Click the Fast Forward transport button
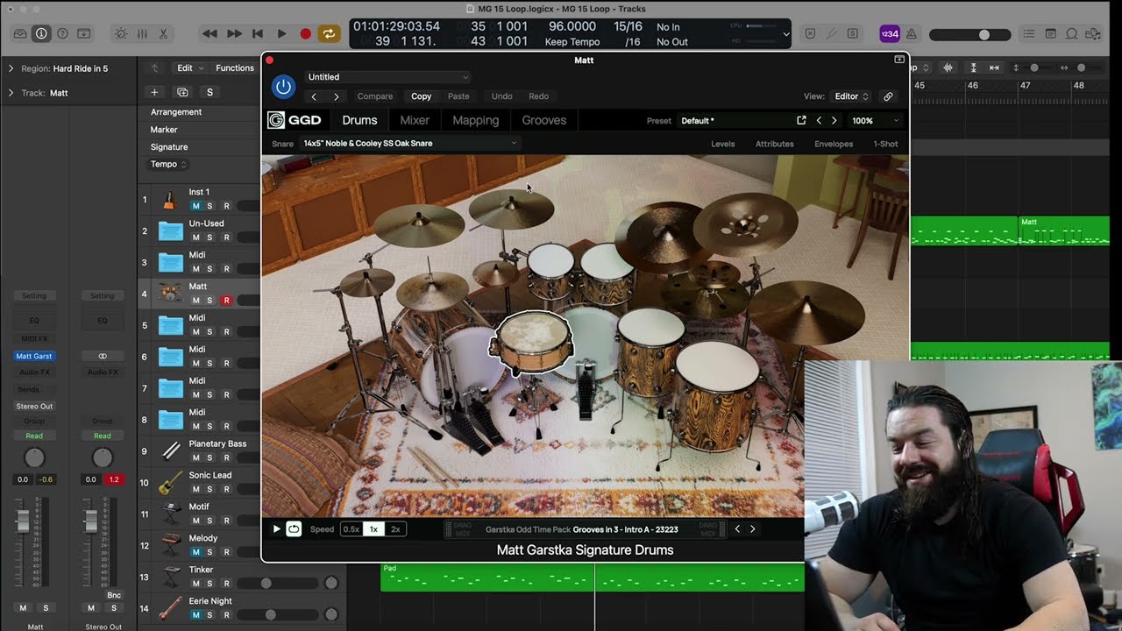 coord(234,33)
